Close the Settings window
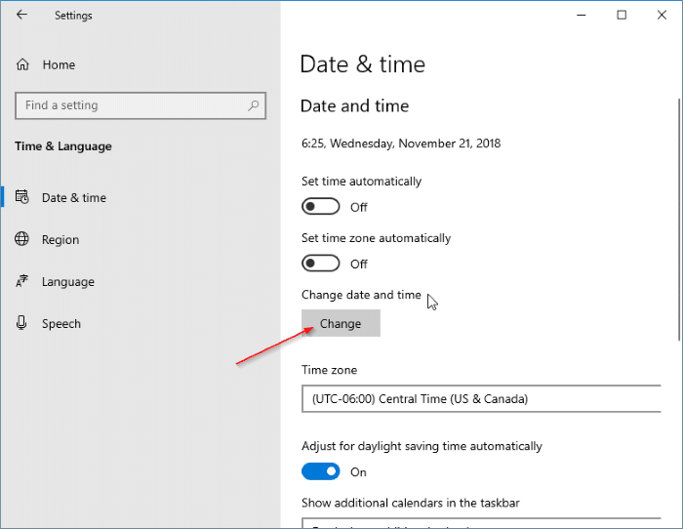683x529 pixels. click(662, 15)
